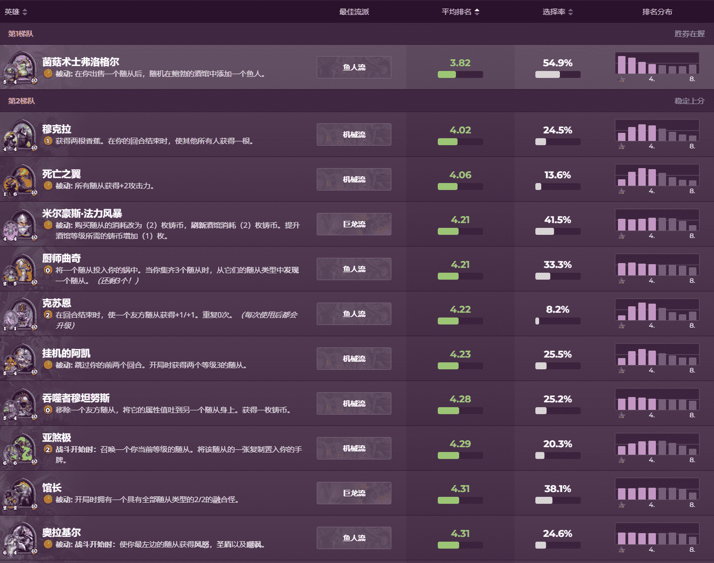This screenshot has width=714, height=563.
Task: Open hero portrait of 吞噬者穆坦努斯
Action: point(20,403)
